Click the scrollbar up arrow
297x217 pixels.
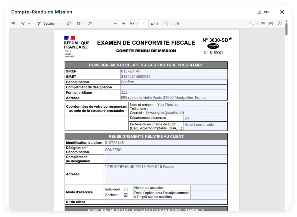tap(286, 21)
